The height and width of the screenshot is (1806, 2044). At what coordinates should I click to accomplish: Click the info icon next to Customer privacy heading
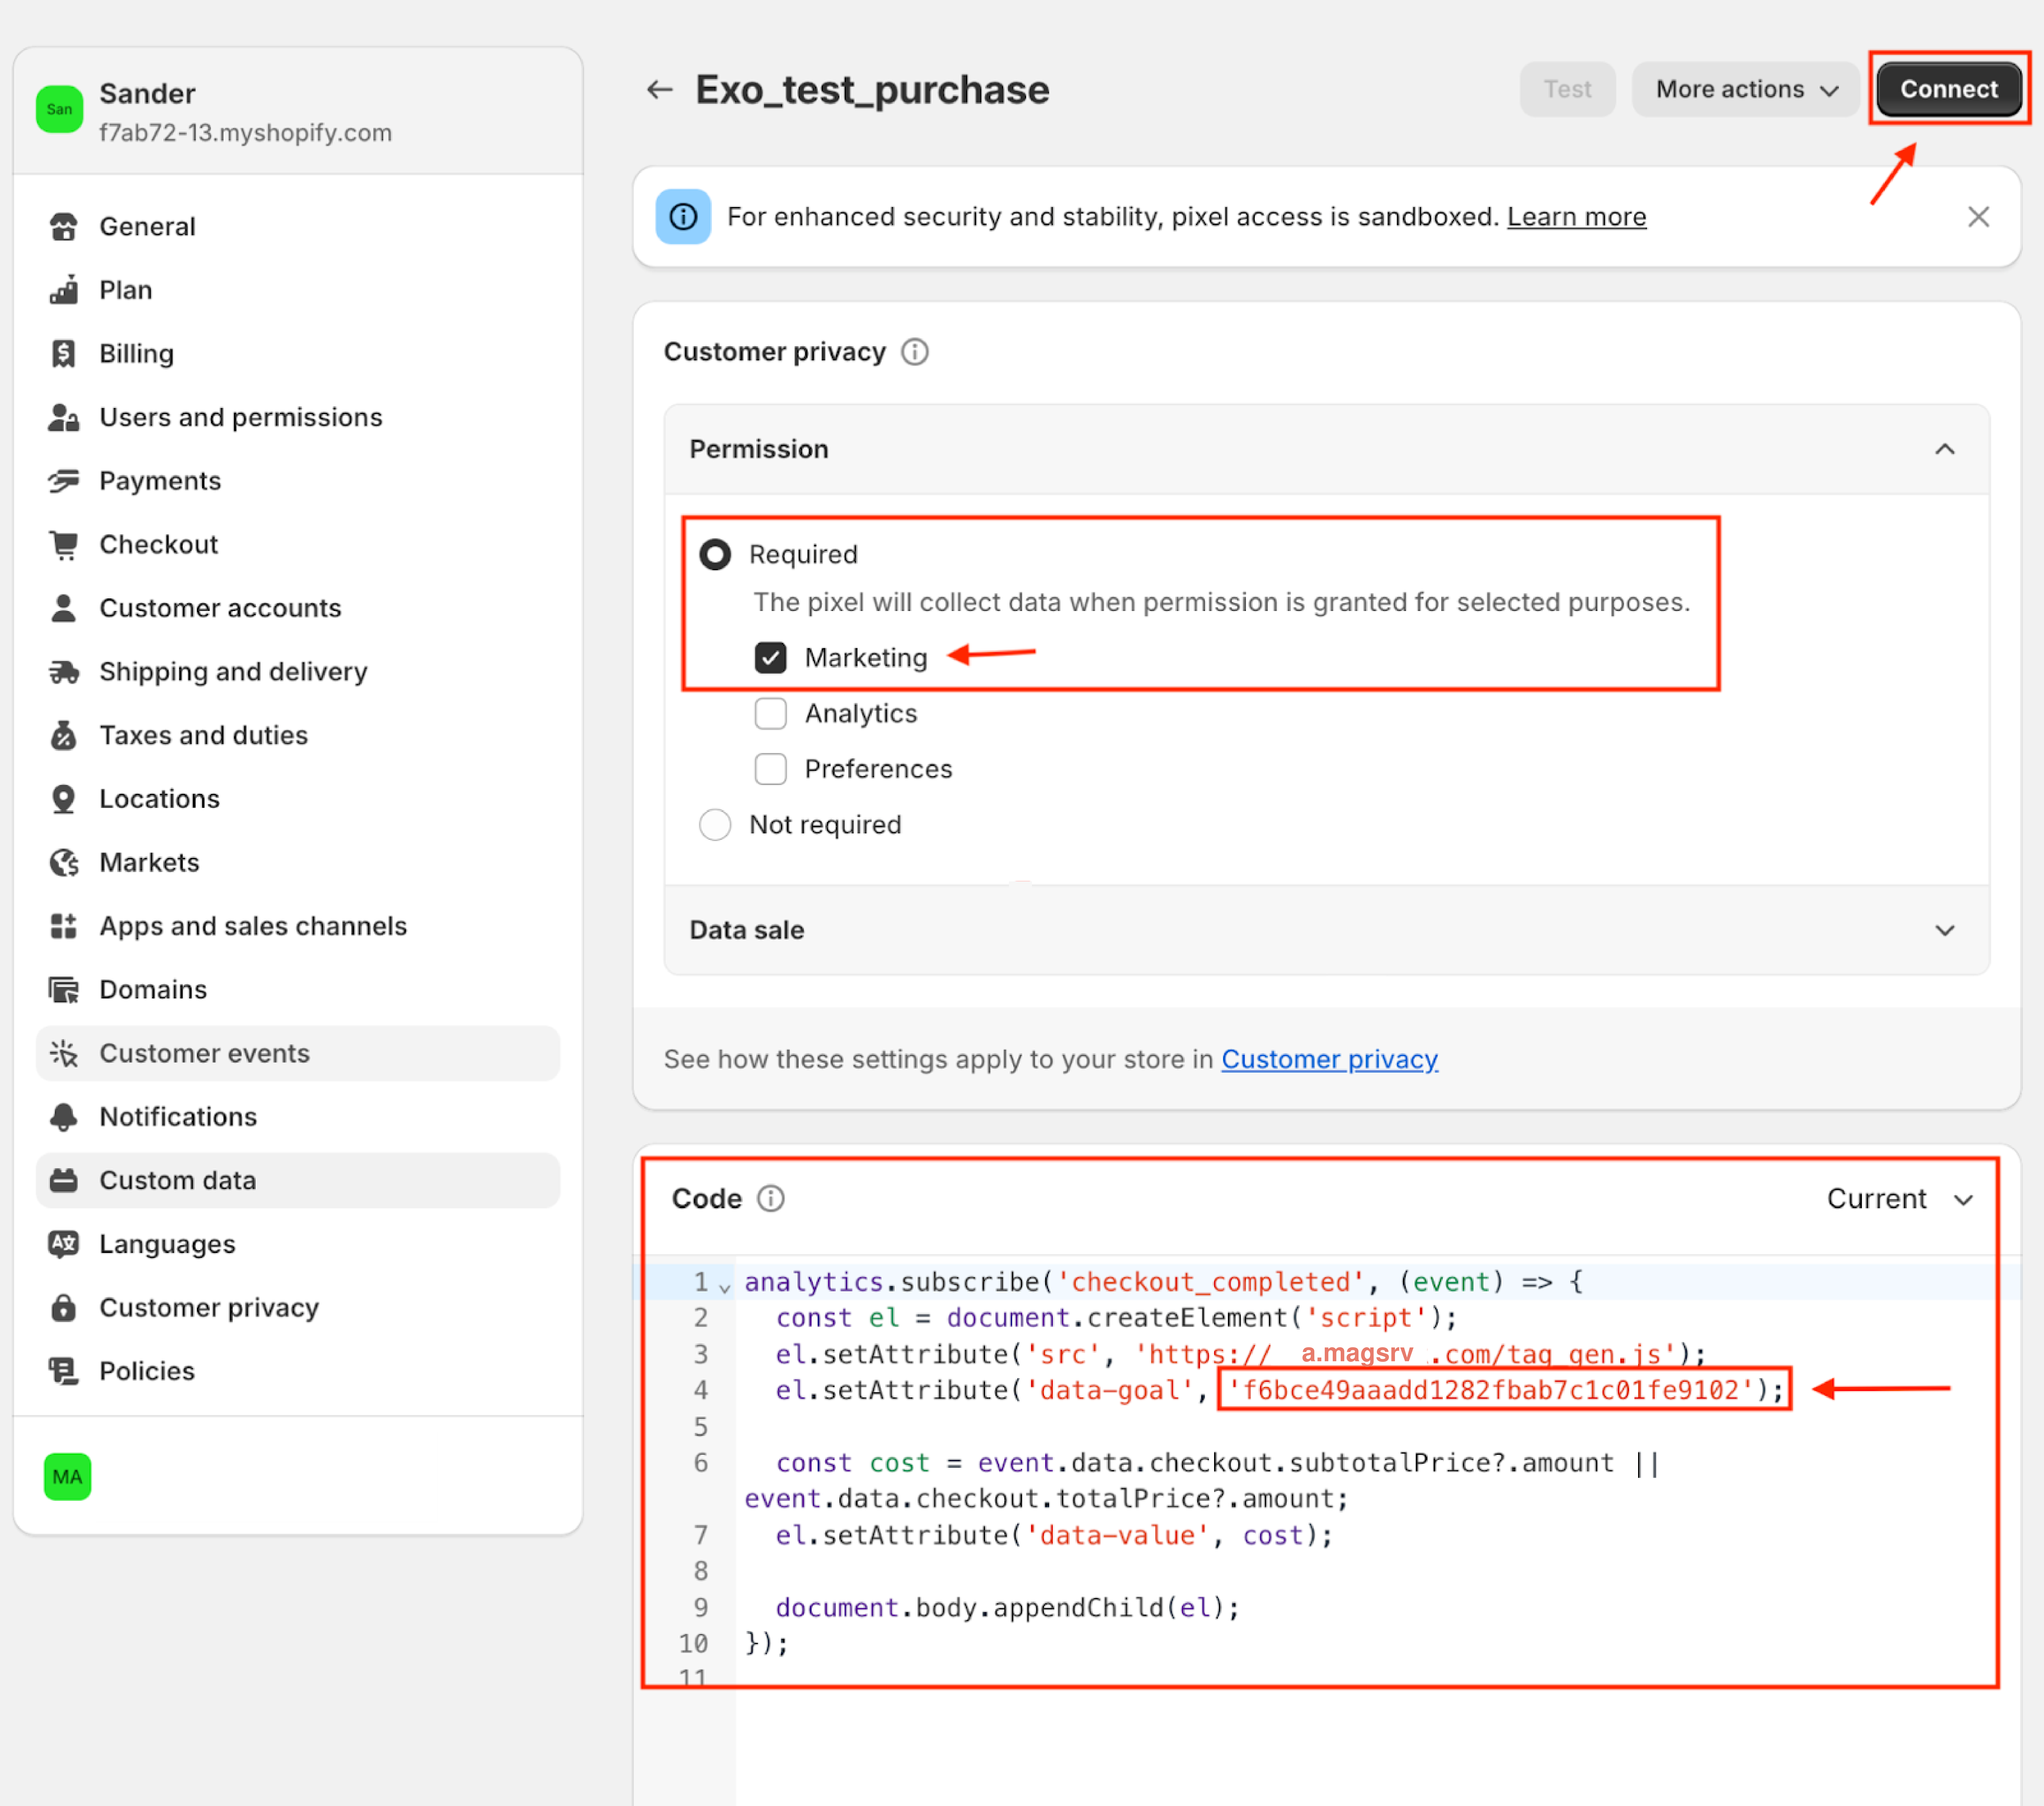click(914, 352)
